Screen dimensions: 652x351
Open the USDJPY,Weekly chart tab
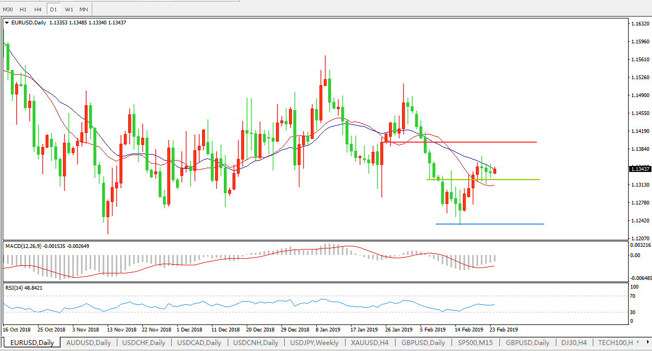[x=314, y=342]
